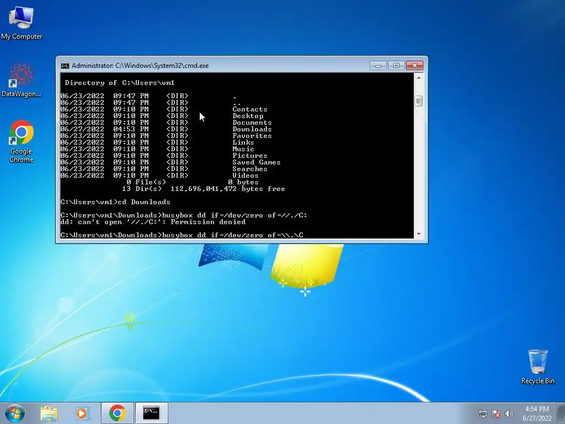The image size is (565, 424).
Task: Click the Saved Games directory entry
Action: click(x=256, y=162)
